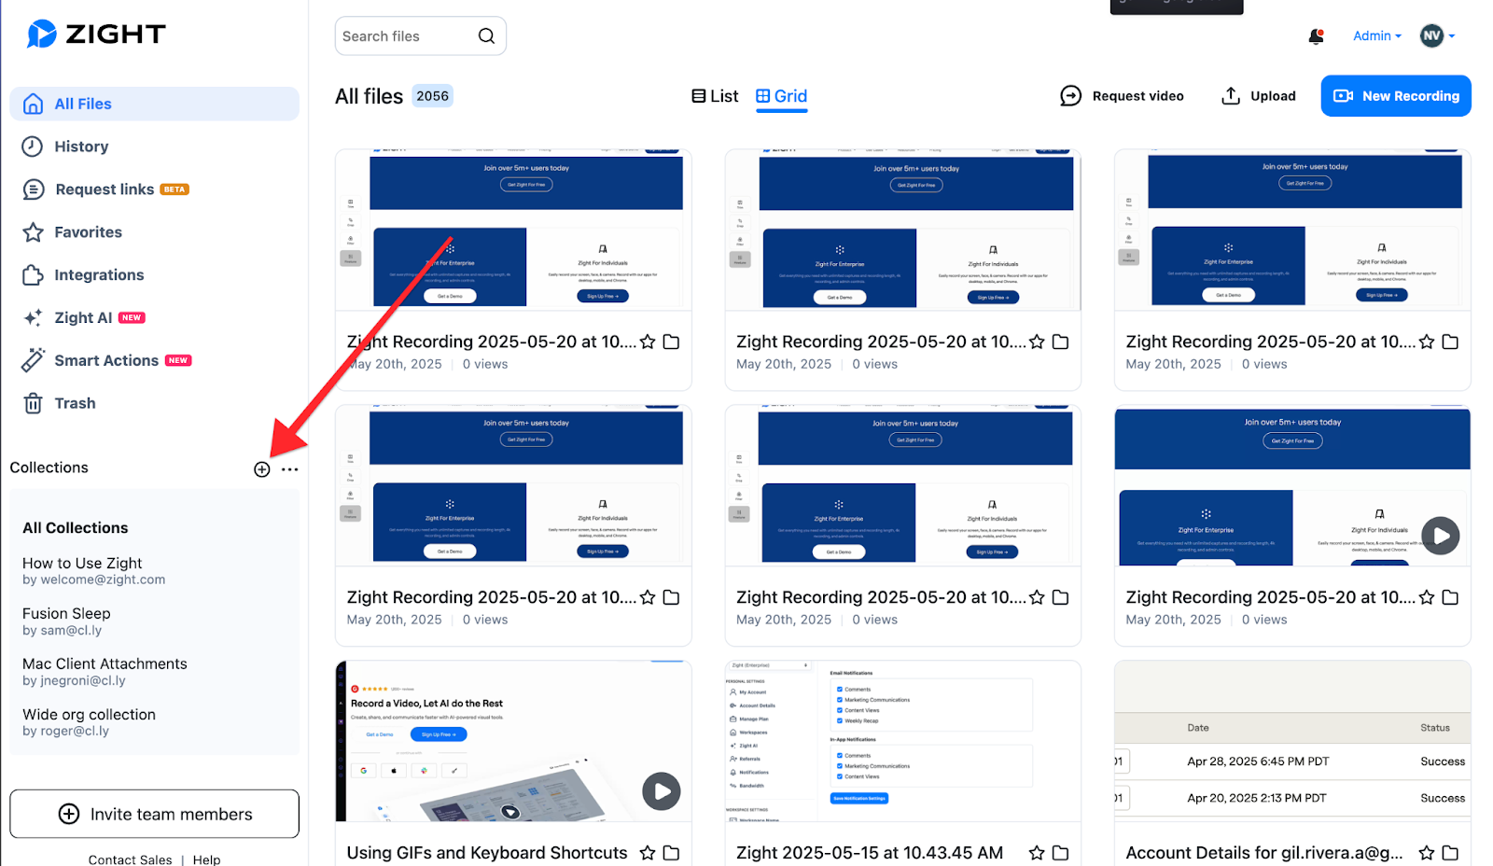Image resolution: width=1493 pixels, height=866 pixels.
Task: Folder icon on first row middle recording
Action: (1060, 342)
